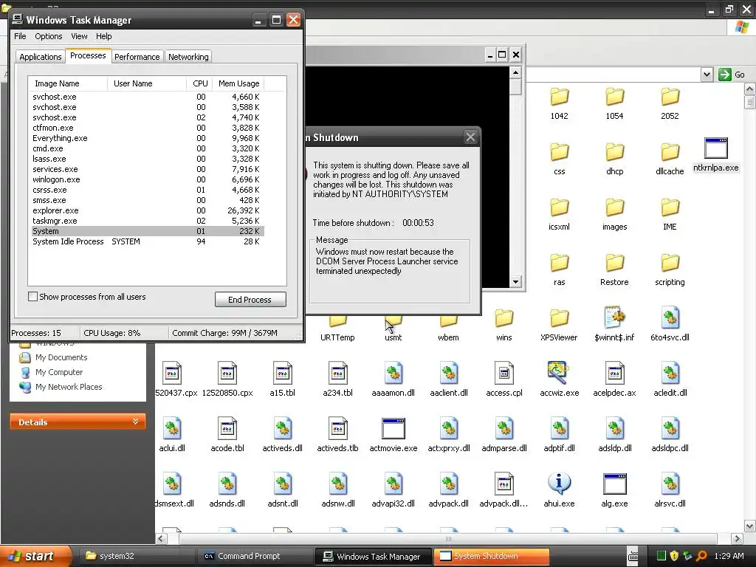This screenshot has width=756, height=567.
Task: Select the Everything.exe process row
Action: 148,138
